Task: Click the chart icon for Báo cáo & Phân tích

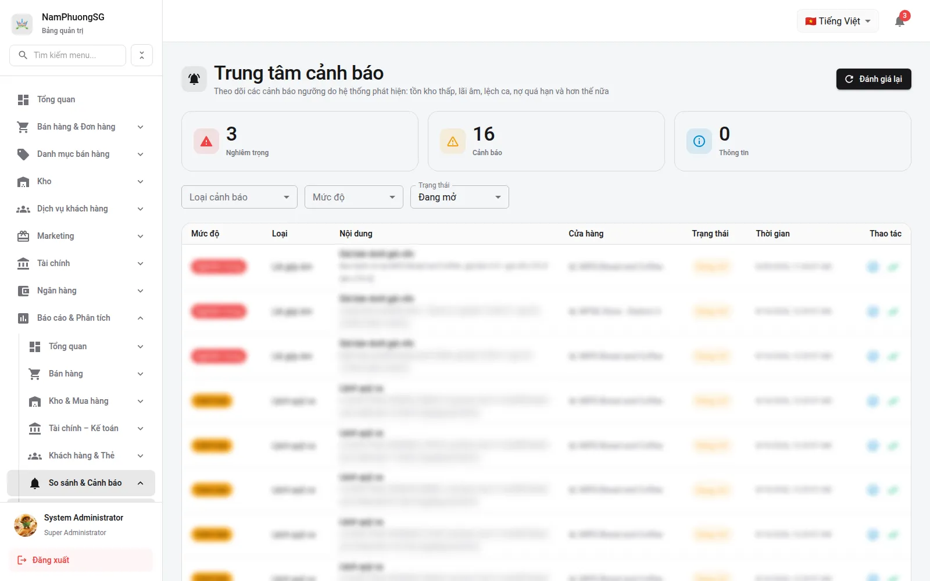Action: pos(23,318)
